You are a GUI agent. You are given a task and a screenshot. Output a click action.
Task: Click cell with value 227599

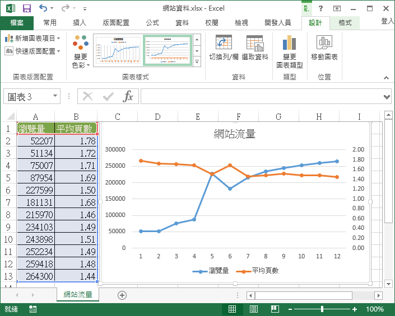[35, 190]
